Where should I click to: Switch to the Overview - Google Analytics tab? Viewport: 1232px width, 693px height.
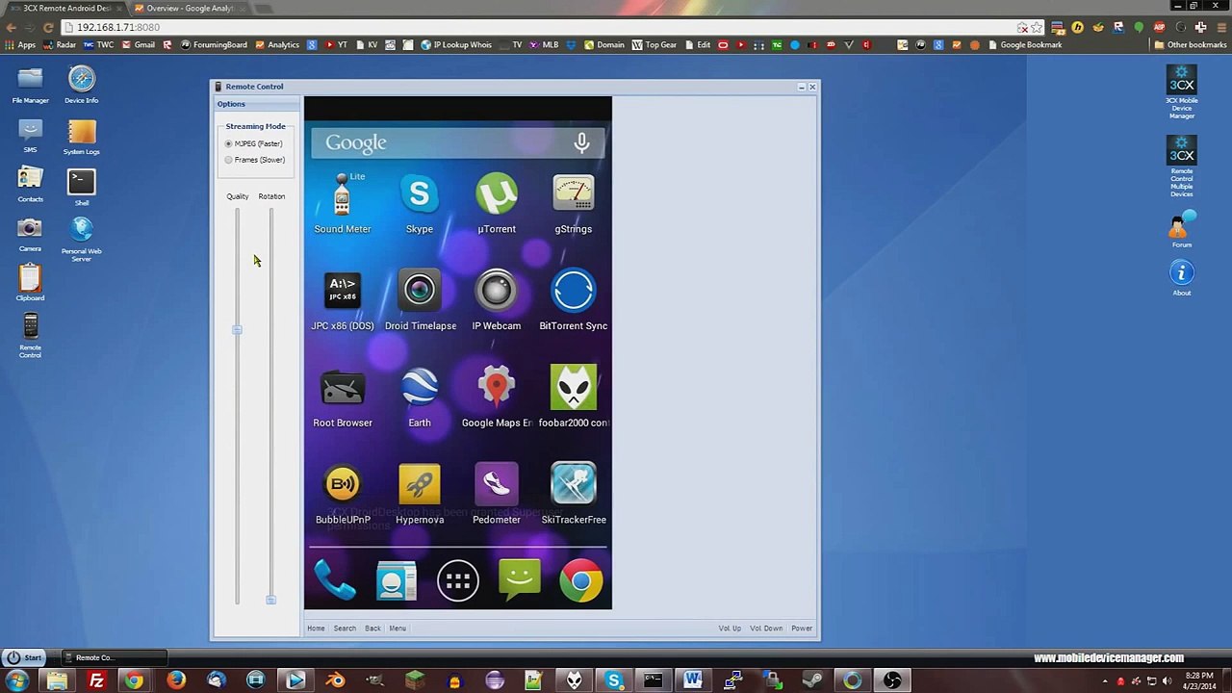pos(188,8)
